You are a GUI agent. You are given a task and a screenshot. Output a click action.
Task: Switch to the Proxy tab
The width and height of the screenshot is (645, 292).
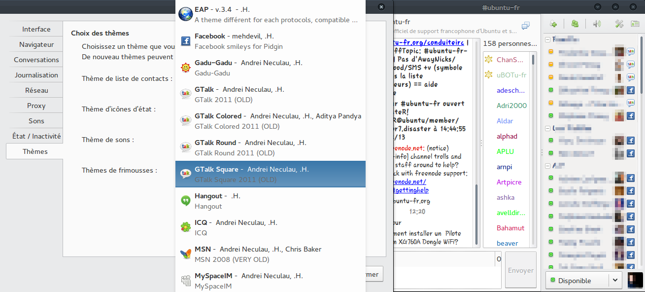[x=36, y=106]
